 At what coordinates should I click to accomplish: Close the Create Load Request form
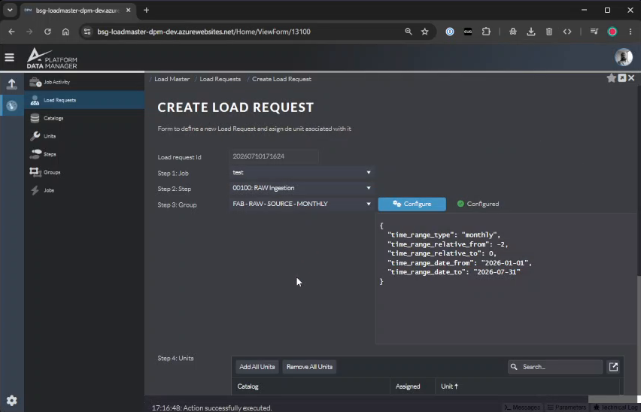tap(631, 78)
